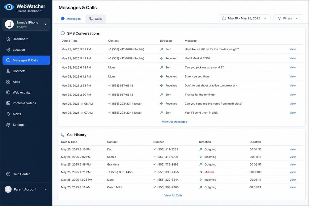The image size is (309, 206).
Task: Click the Settings gear icon
Action: tap(8, 125)
